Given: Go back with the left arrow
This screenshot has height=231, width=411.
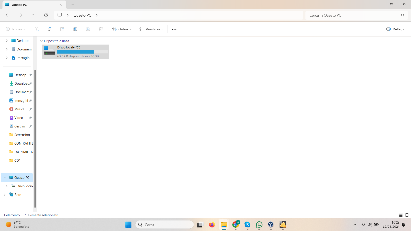Looking at the screenshot, I should click(7, 15).
